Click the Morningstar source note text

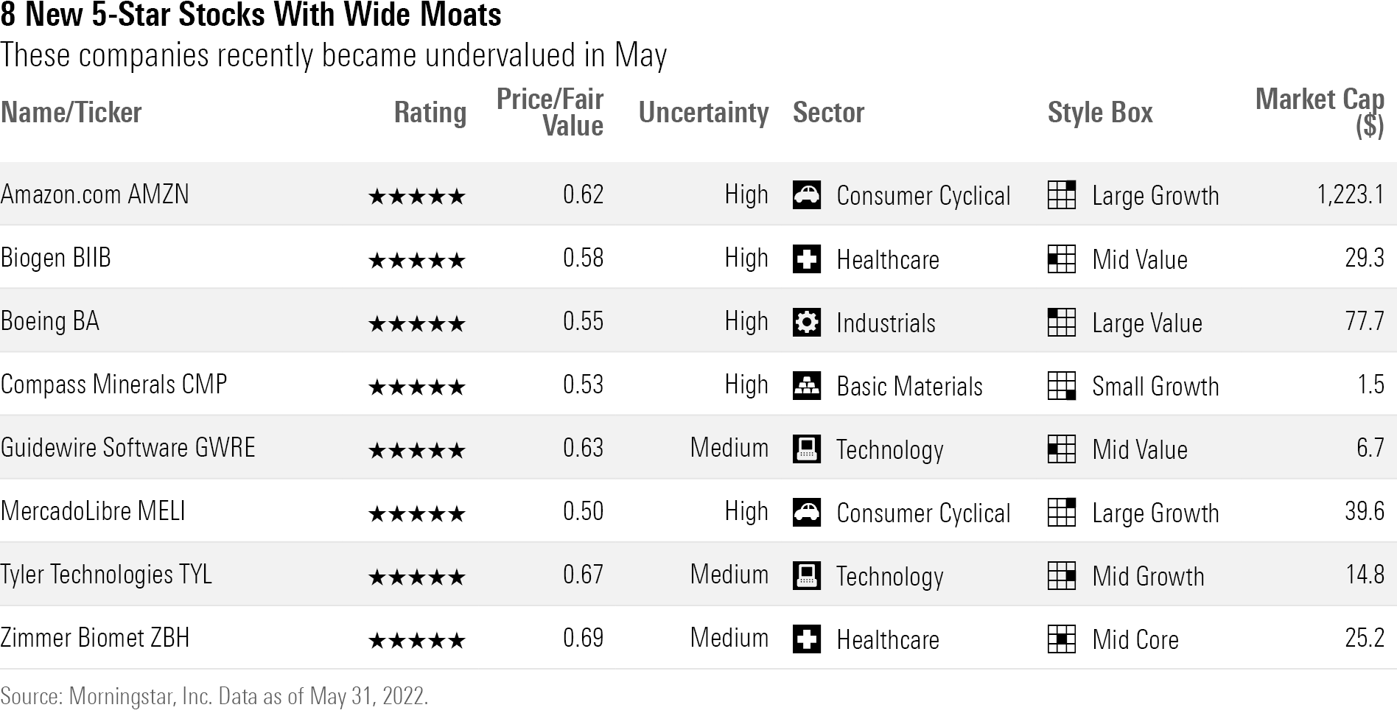214,696
